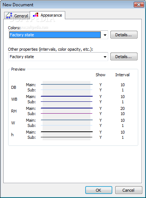Viewport: 146px width, 198px height.
Task: Click the 'Colors:' label
Action: [14, 28]
